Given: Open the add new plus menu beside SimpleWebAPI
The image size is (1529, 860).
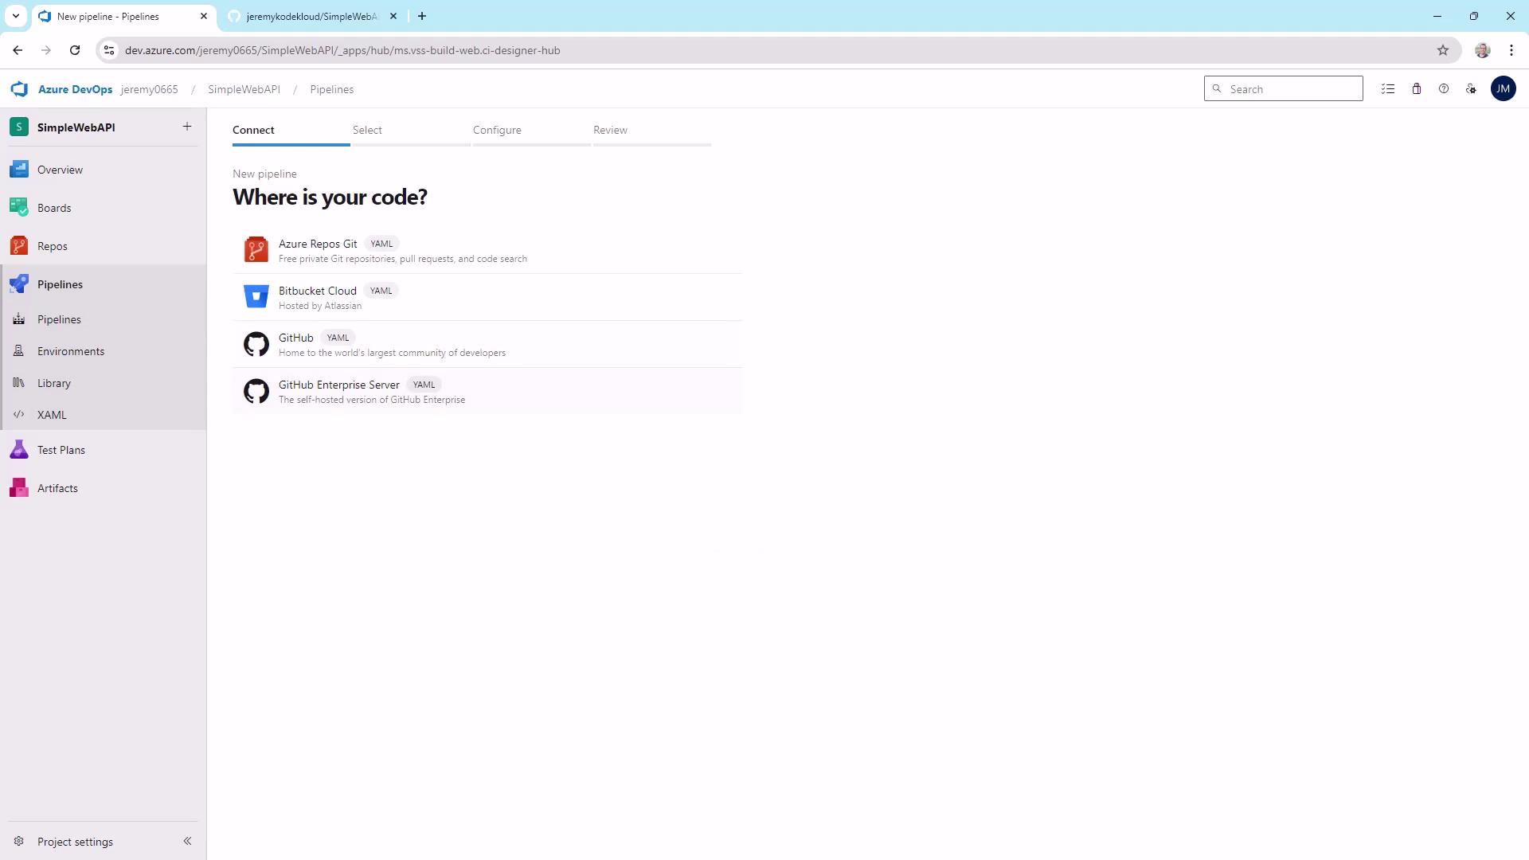Looking at the screenshot, I should [x=187, y=127].
